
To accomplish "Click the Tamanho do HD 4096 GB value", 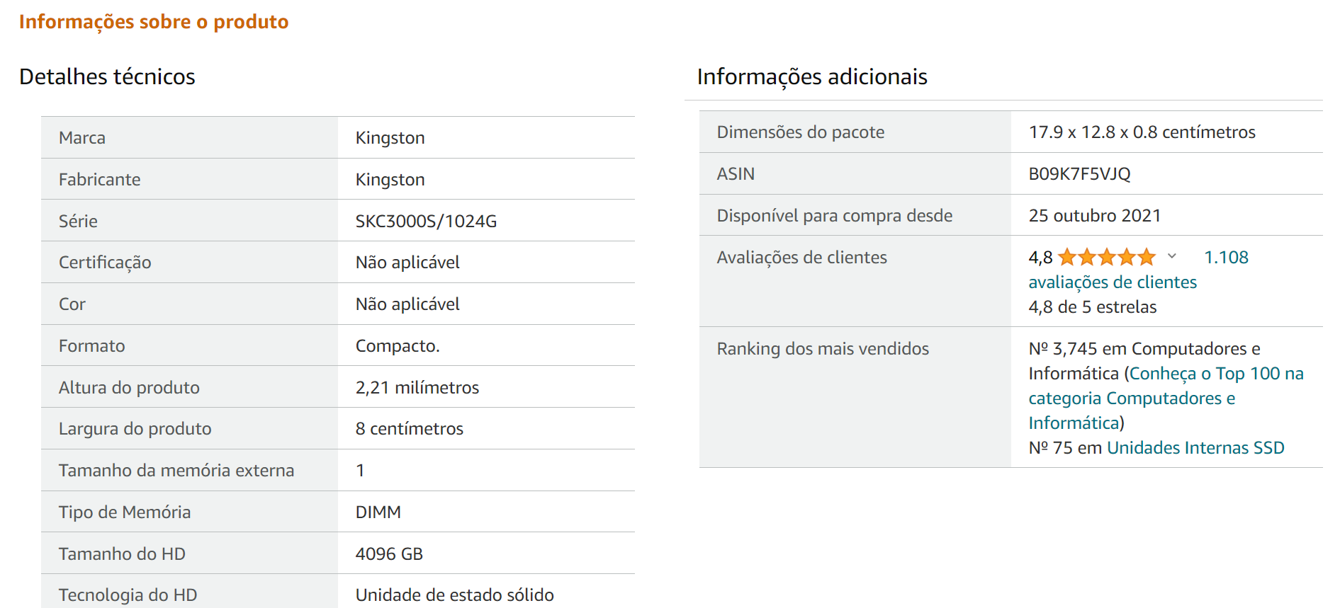I will (x=389, y=554).
